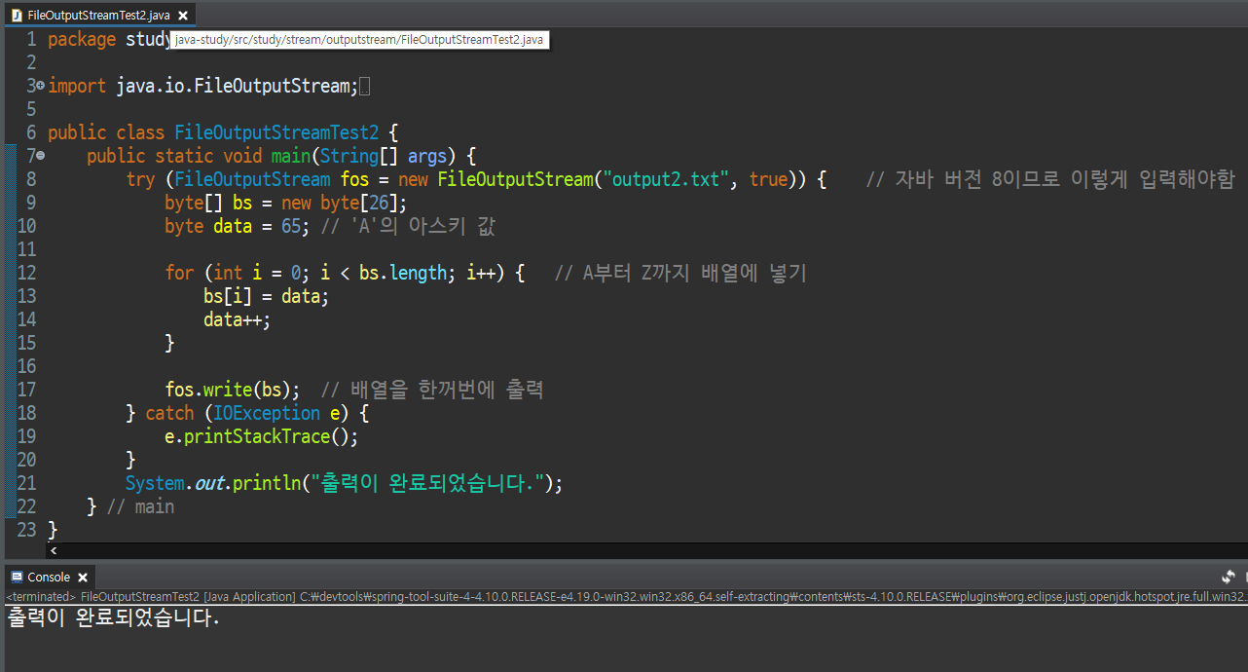
Task: Click the comment "// A부터 Z까지 배열에 넣기"
Action: coord(680,274)
